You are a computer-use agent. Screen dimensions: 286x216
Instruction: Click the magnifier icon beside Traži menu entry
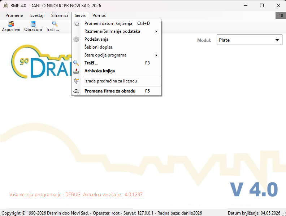tap(76, 63)
